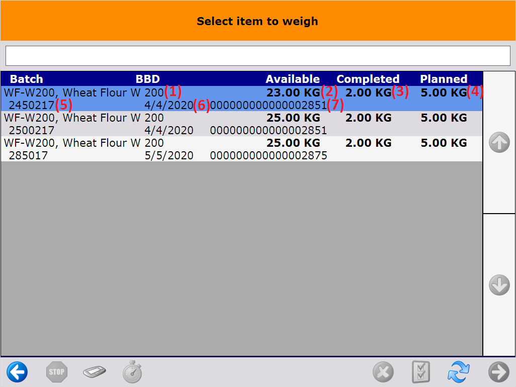Open the stopwatch timer icon
The width and height of the screenshot is (516, 387).
[132, 372]
